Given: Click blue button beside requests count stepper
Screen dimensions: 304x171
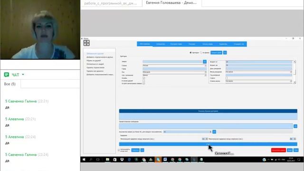Looking at the screenshot, I should [x=214, y=132].
